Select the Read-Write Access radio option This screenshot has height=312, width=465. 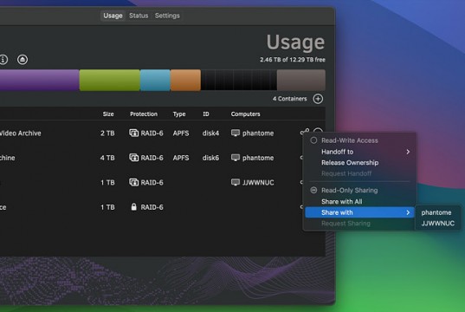click(313, 140)
